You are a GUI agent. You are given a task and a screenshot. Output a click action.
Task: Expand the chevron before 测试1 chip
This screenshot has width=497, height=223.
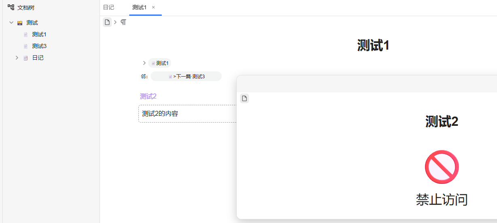[144, 63]
